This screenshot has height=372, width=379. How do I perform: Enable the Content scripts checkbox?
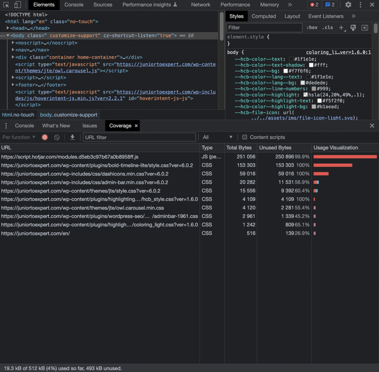click(x=245, y=137)
